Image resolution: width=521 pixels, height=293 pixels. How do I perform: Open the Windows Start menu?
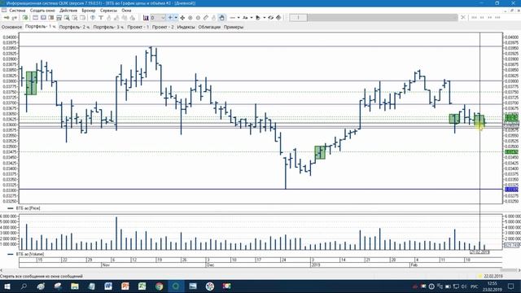[x=7, y=286]
